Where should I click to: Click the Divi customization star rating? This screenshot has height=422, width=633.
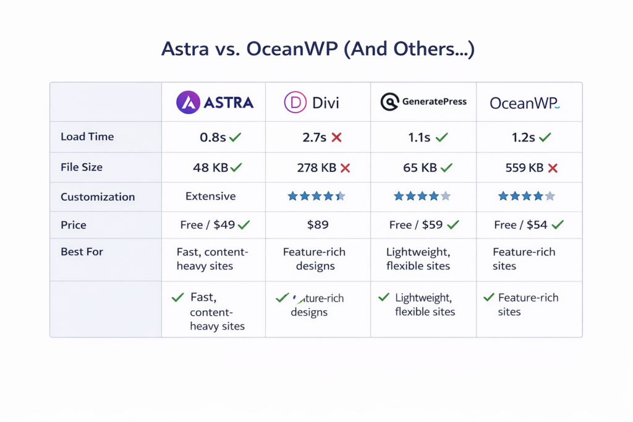[316, 196]
